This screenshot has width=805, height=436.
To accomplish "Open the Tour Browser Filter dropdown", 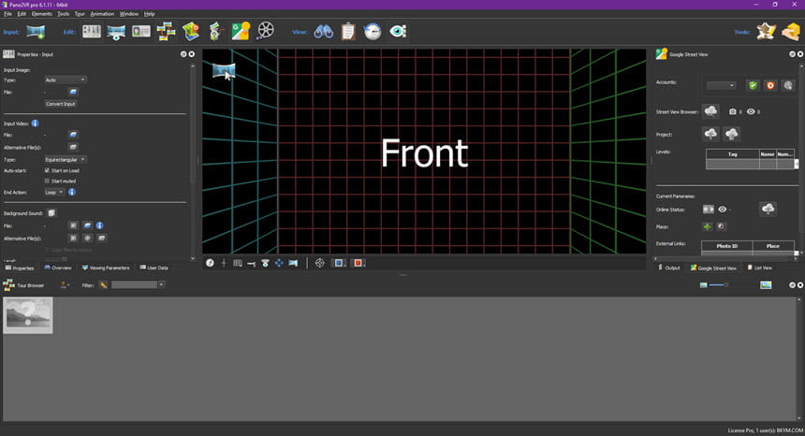I will point(161,284).
